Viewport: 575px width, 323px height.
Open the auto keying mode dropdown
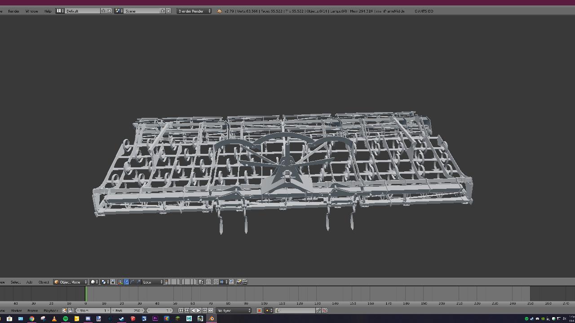[x=268, y=310]
